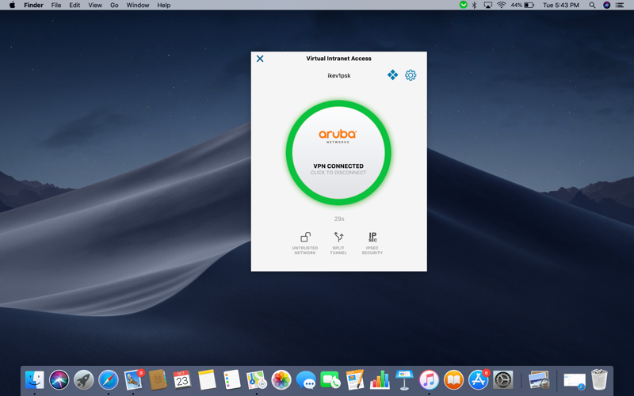The width and height of the screenshot is (634, 396).
Task: Open Numbers bar chart icon in Dock
Action: 380,380
